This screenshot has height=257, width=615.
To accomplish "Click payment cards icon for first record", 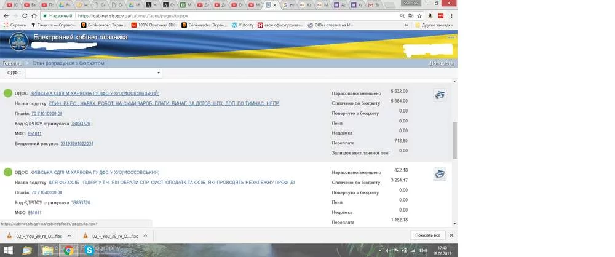I will pos(440,95).
